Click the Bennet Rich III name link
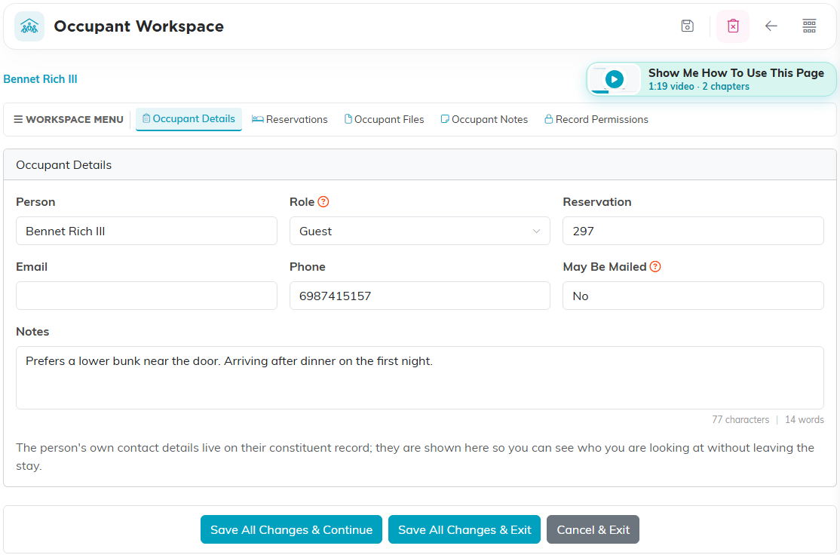The width and height of the screenshot is (840, 555). tap(40, 79)
